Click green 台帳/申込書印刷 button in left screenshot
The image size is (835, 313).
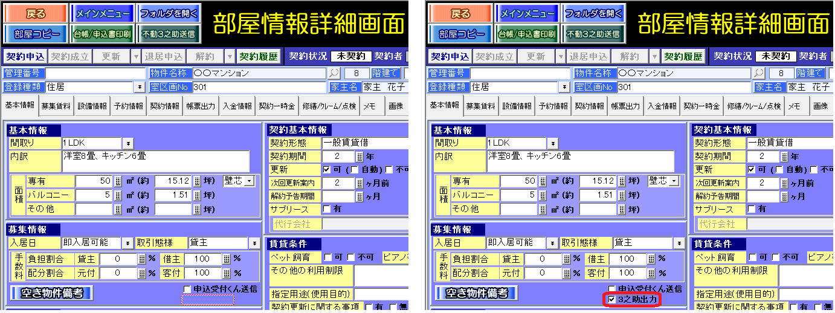[102, 34]
